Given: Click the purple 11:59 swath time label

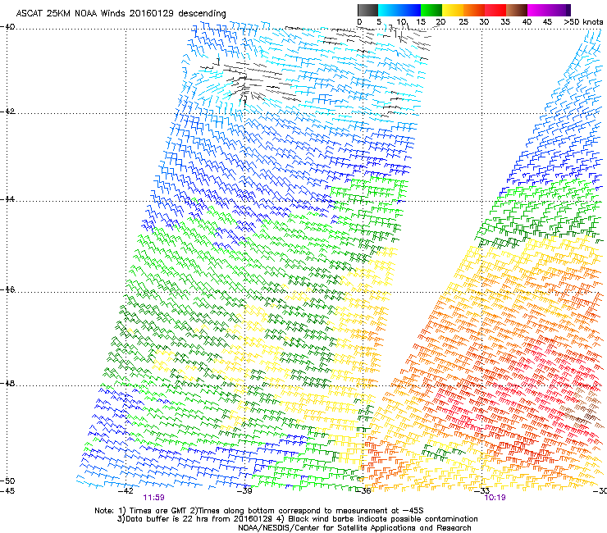Looking at the screenshot, I should [x=153, y=498].
